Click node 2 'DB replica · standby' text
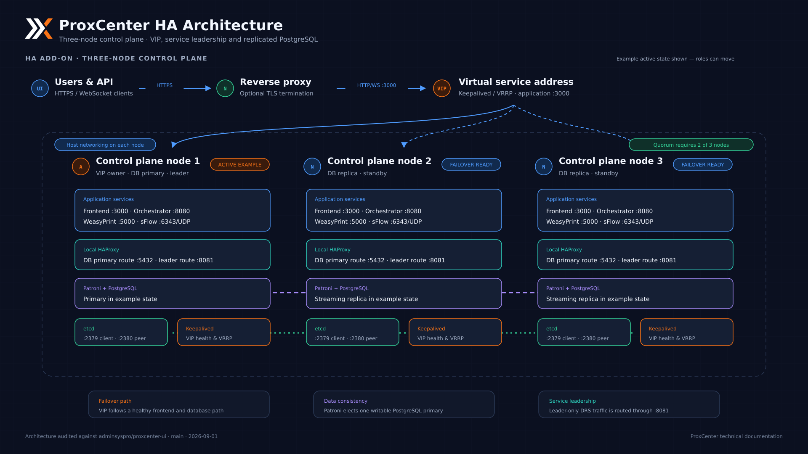The width and height of the screenshot is (808, 454). [x=357, y=173]
